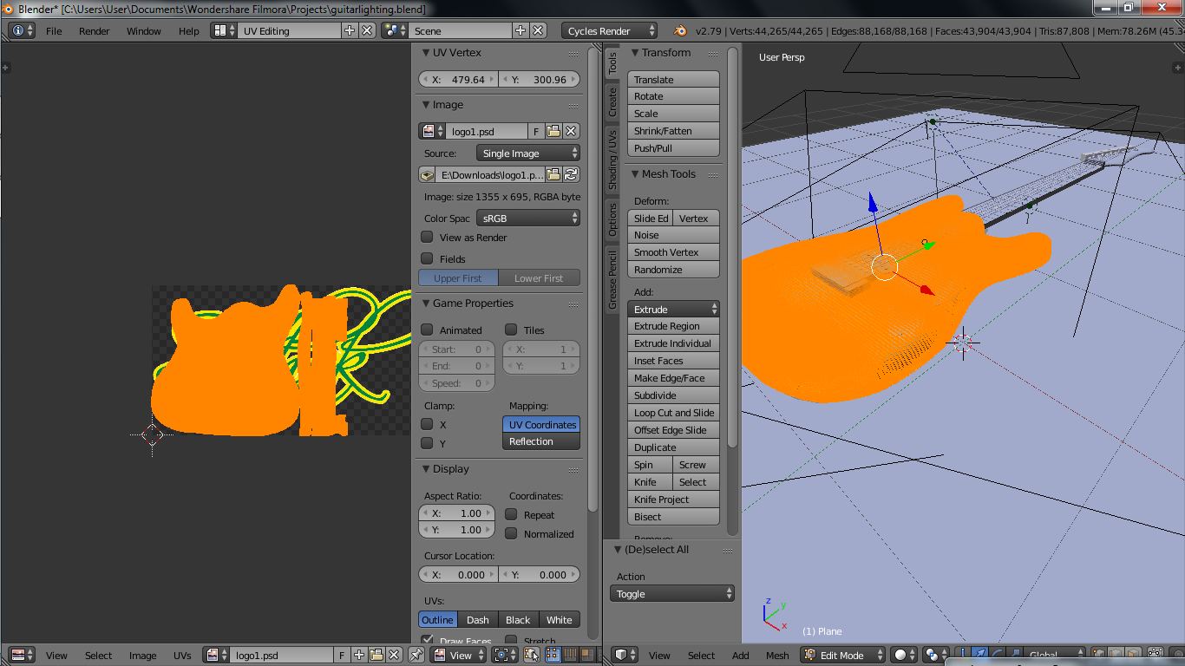Viewport: 1185px width, 666px height.
Task: Open the Cycles Render engine dropdown
Action: tap(609, 30)
